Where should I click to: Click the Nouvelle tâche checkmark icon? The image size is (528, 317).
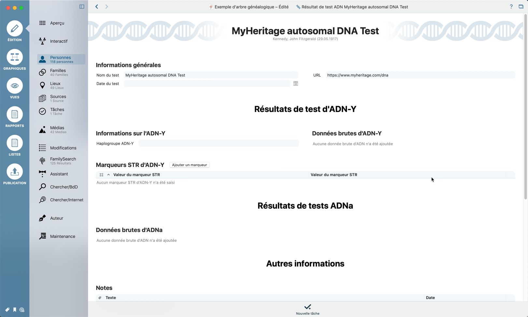[307, 307]
